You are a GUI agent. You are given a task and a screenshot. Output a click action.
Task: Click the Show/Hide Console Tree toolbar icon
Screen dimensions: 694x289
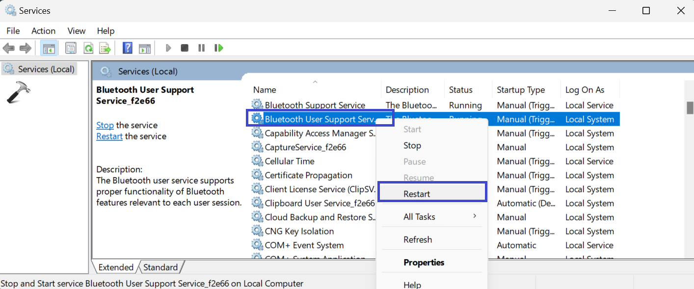coord(49,48)
